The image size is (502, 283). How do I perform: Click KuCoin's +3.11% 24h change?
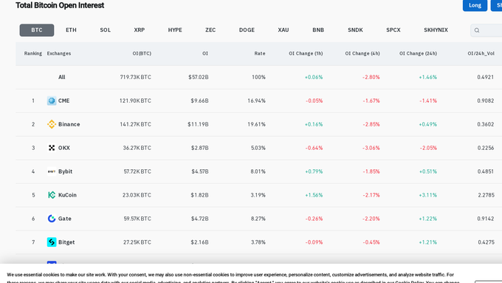(427, 195)
